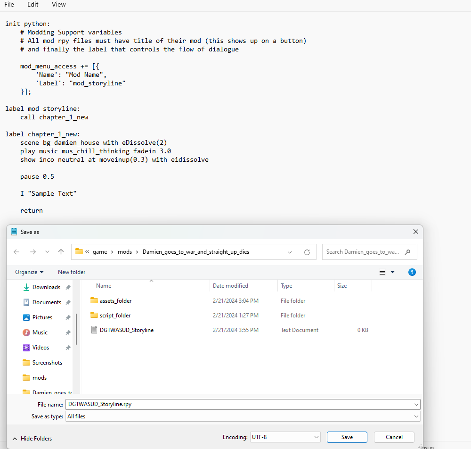Expand the Organize menu
The height and width of the screenshot is (449, 471).
click(x=29, y=272)
